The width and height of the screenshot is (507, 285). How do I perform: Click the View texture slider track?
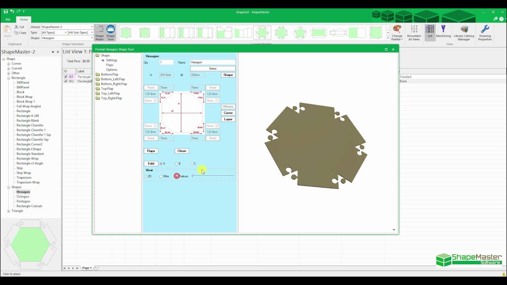pos(213,176)
